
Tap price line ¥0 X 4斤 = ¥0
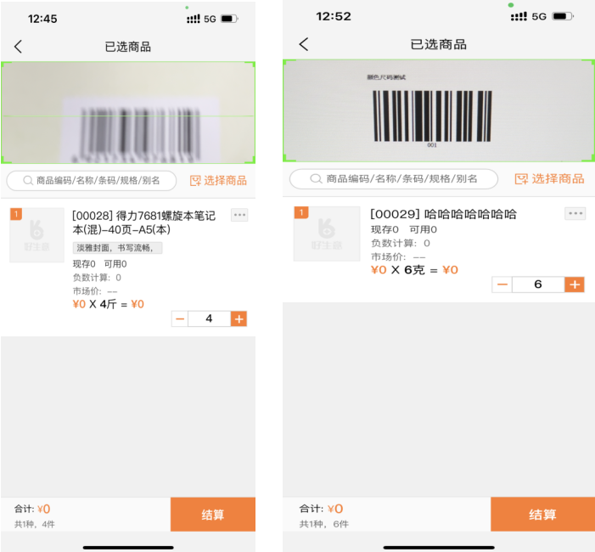tap(108, 304)
